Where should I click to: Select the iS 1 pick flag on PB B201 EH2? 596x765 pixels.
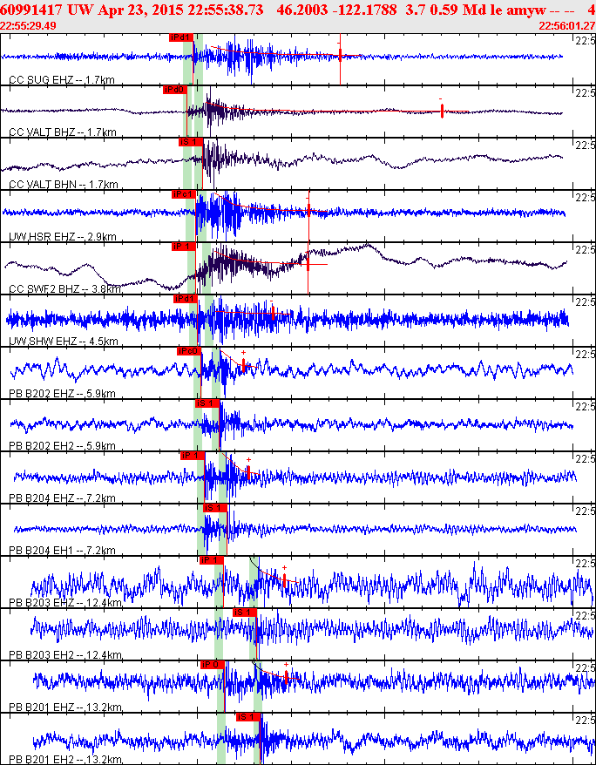click(248, 717)
